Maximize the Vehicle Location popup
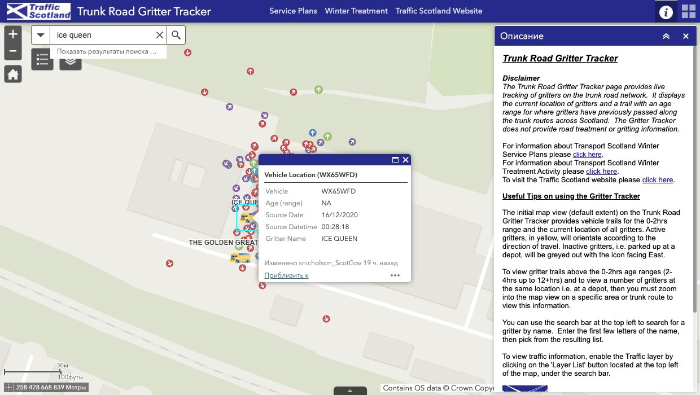This screenshot has height=395, width=700. pos(396,160)
